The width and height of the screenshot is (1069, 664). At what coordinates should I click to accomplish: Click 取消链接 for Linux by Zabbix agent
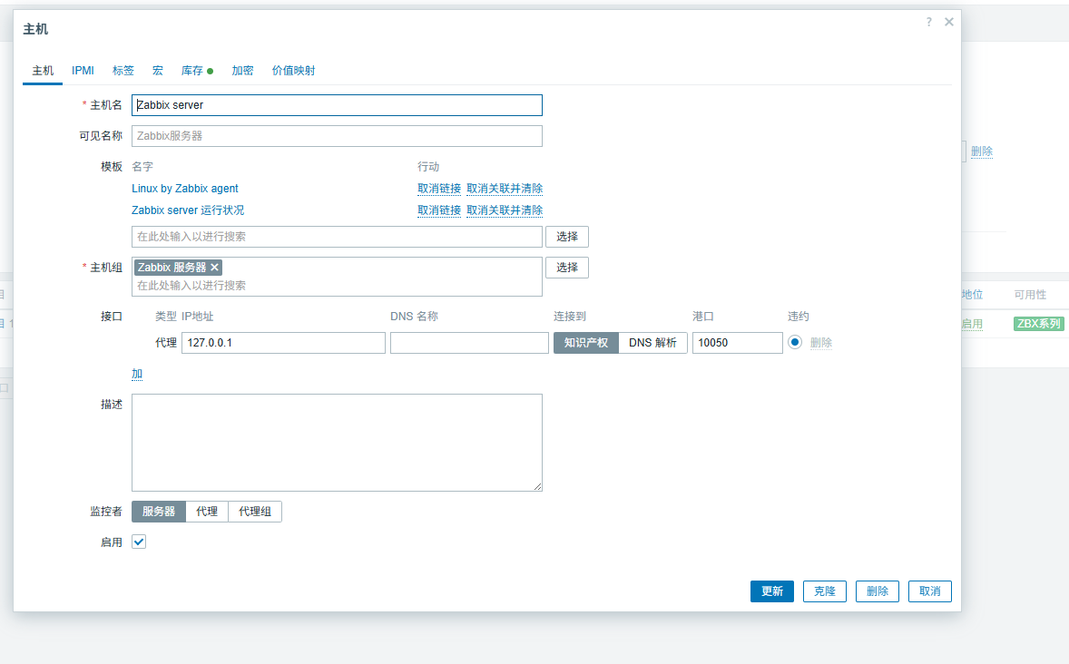pyautogui.click(x=439, y=188)
